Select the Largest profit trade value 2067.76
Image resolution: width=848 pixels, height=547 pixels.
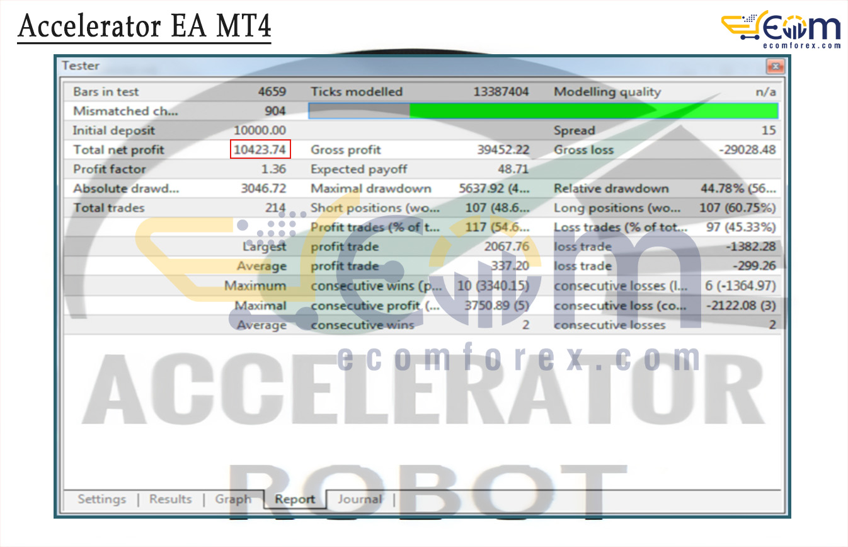pyautogui.click(x=507, y=247)
